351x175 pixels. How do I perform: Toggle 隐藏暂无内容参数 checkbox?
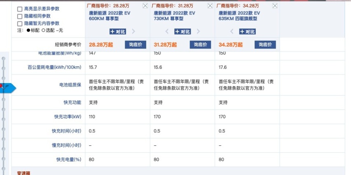point(20,23)
